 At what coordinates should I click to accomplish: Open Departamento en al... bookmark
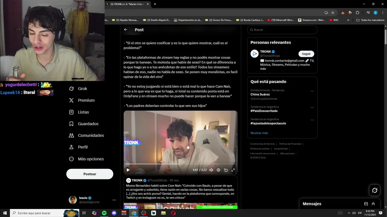tap(187, 20)
